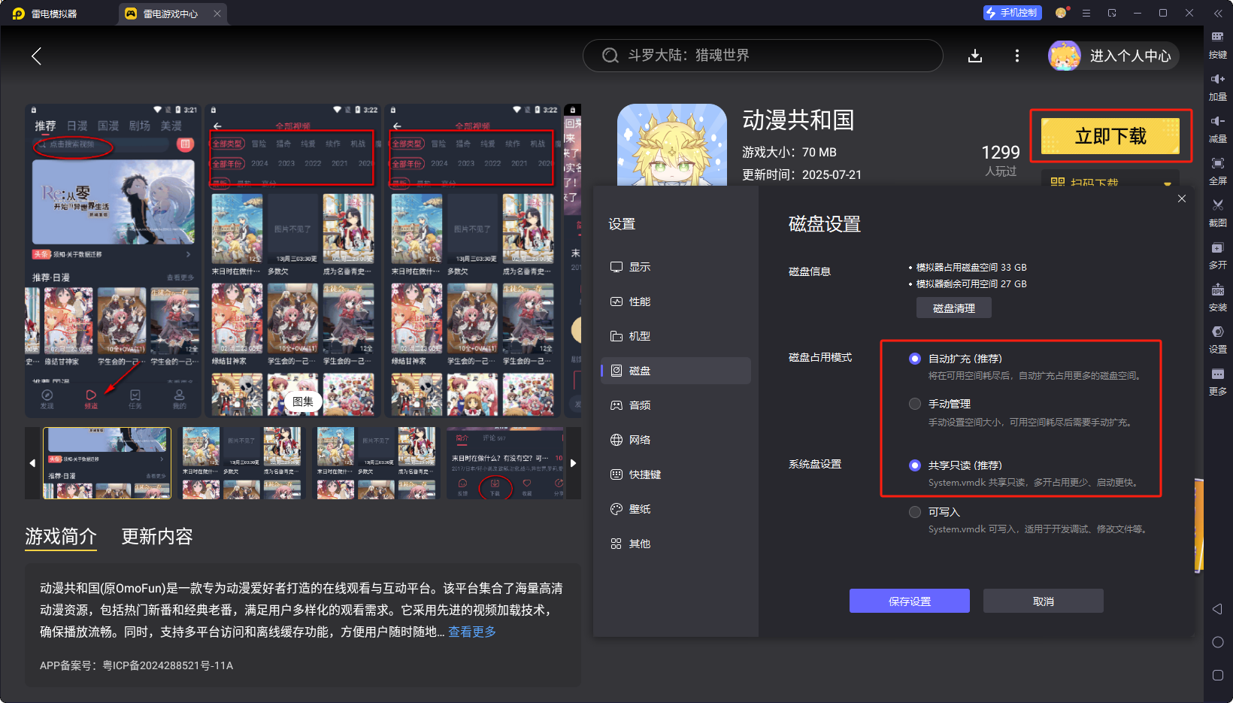
Task: Open 其他 settings section
Action: pyautogui.click(x=675, y=544)
